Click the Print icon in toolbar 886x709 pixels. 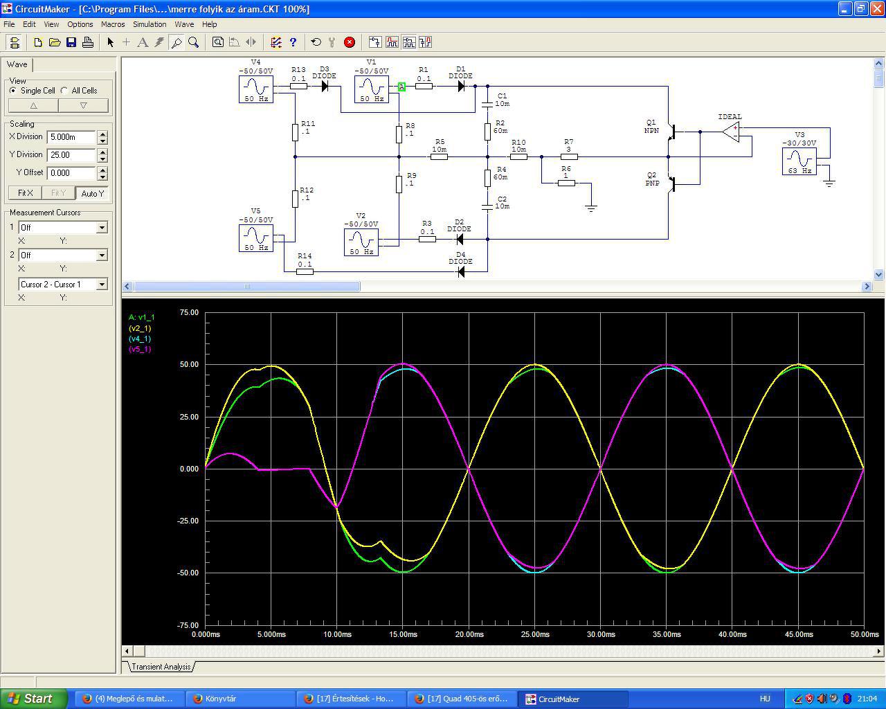88,42
